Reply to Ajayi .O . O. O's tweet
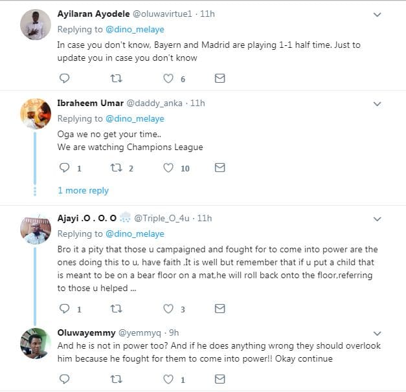This screenshot has height=392, width=406. 64,309
